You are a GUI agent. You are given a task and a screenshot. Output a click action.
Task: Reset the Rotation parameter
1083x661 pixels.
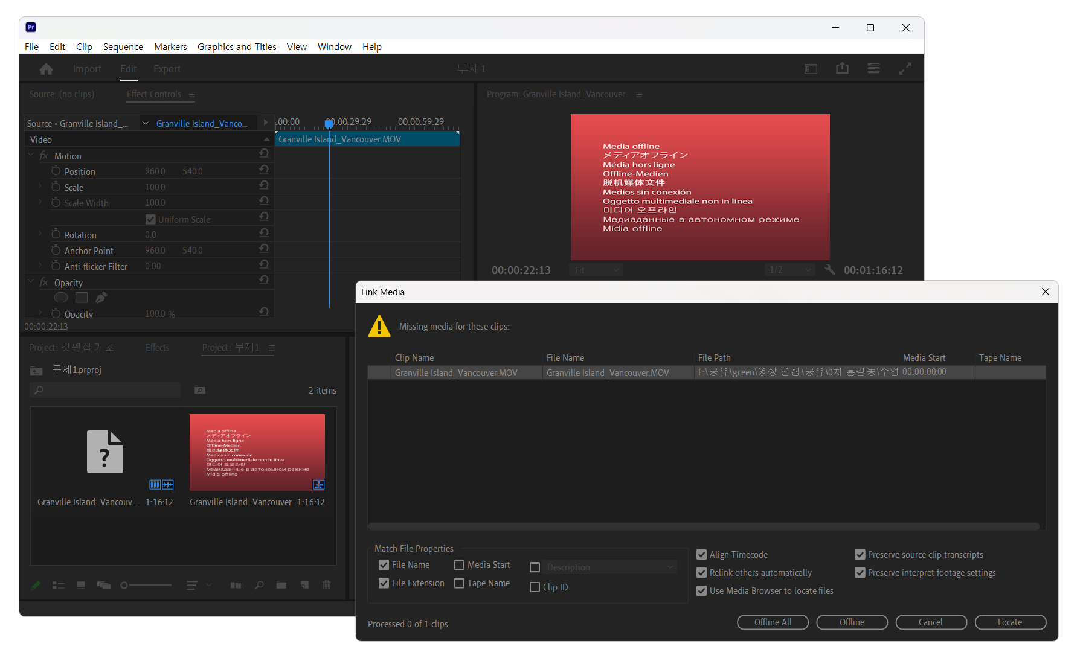(x=264, y=232)
